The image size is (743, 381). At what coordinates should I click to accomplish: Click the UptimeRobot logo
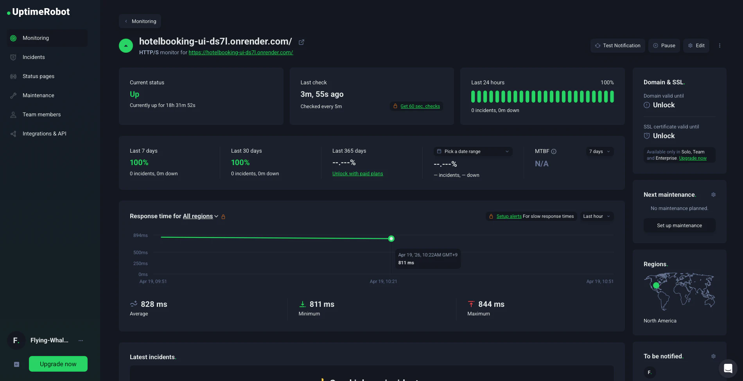[x=38, y=12]
